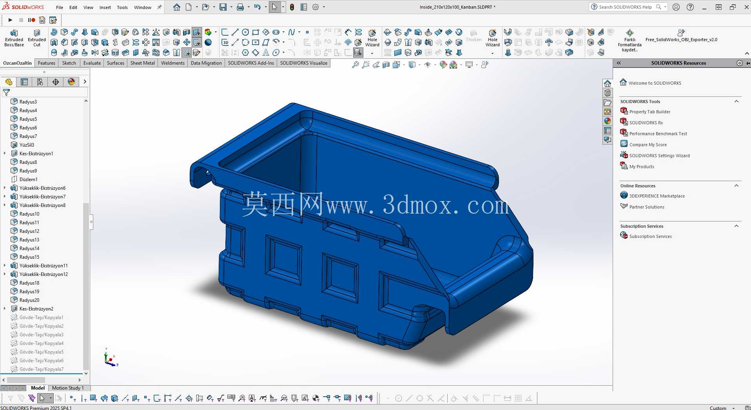The height and width of the screenshot is (410, 751).
Task: Toggle the FeatureManager design tree tab
Action: (x=9, y=82)
